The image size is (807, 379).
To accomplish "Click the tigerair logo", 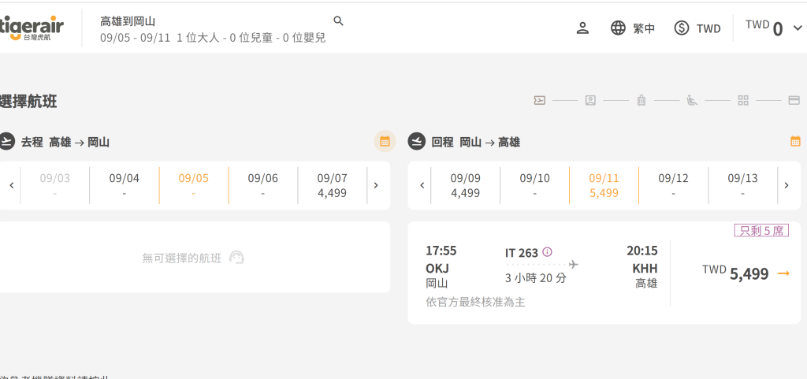I will click(x=32, y=28).
